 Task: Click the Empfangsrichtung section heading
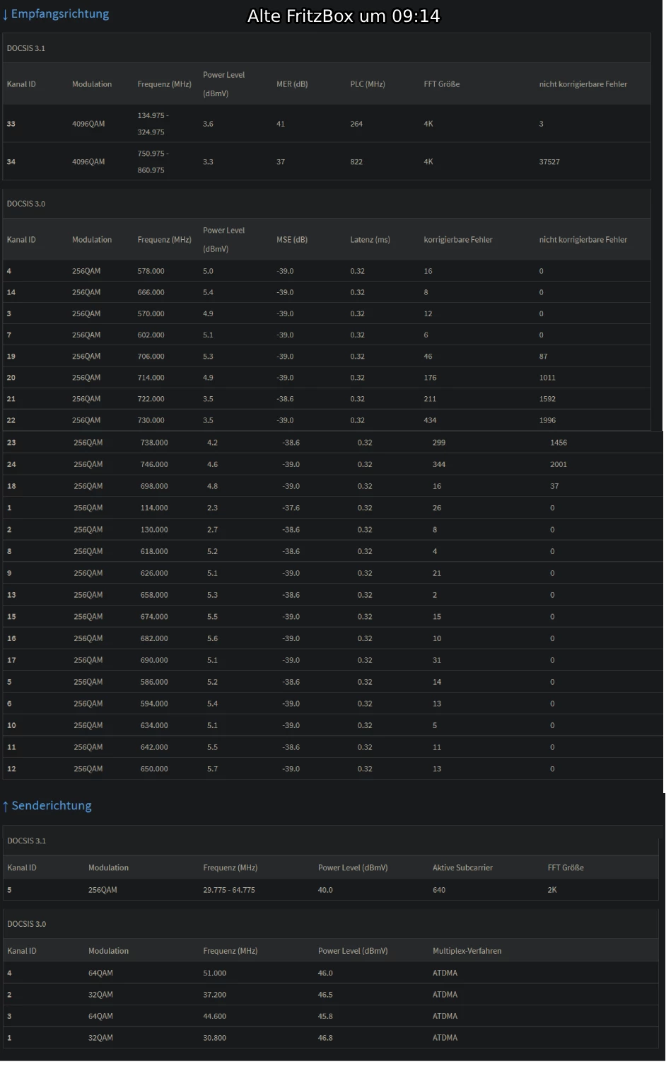point(55,13)
